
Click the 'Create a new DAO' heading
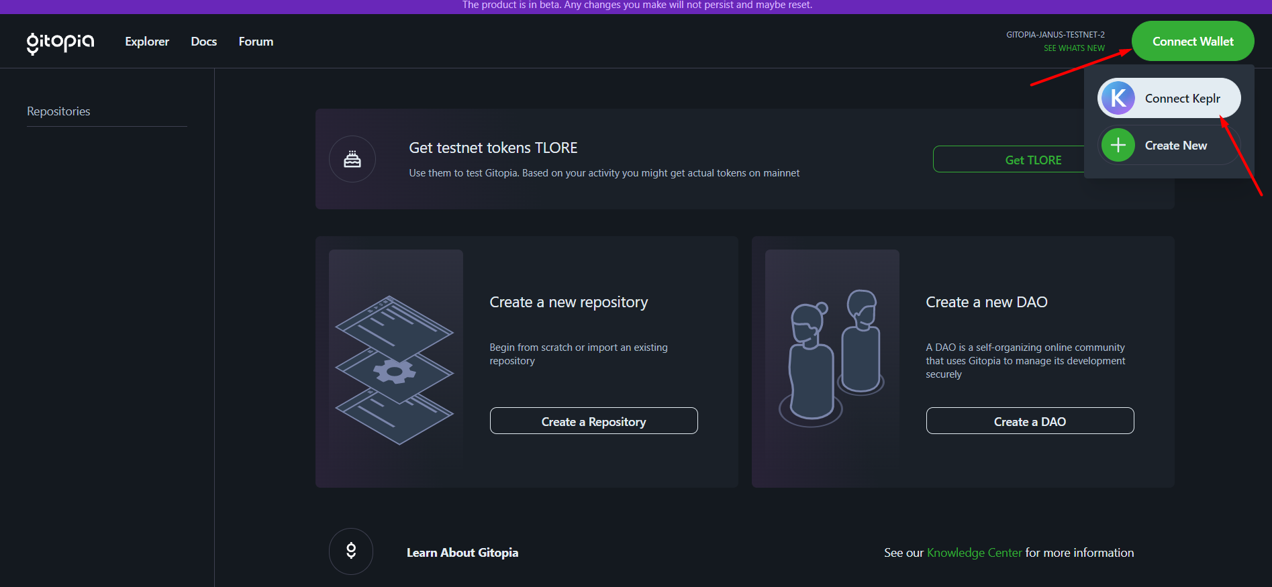pos(987,303)
